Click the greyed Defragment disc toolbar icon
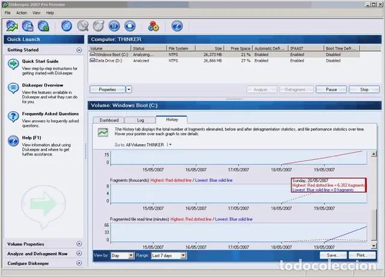This screenshot has height=277, width=385. pyautogui.click(x=99, y=26)
